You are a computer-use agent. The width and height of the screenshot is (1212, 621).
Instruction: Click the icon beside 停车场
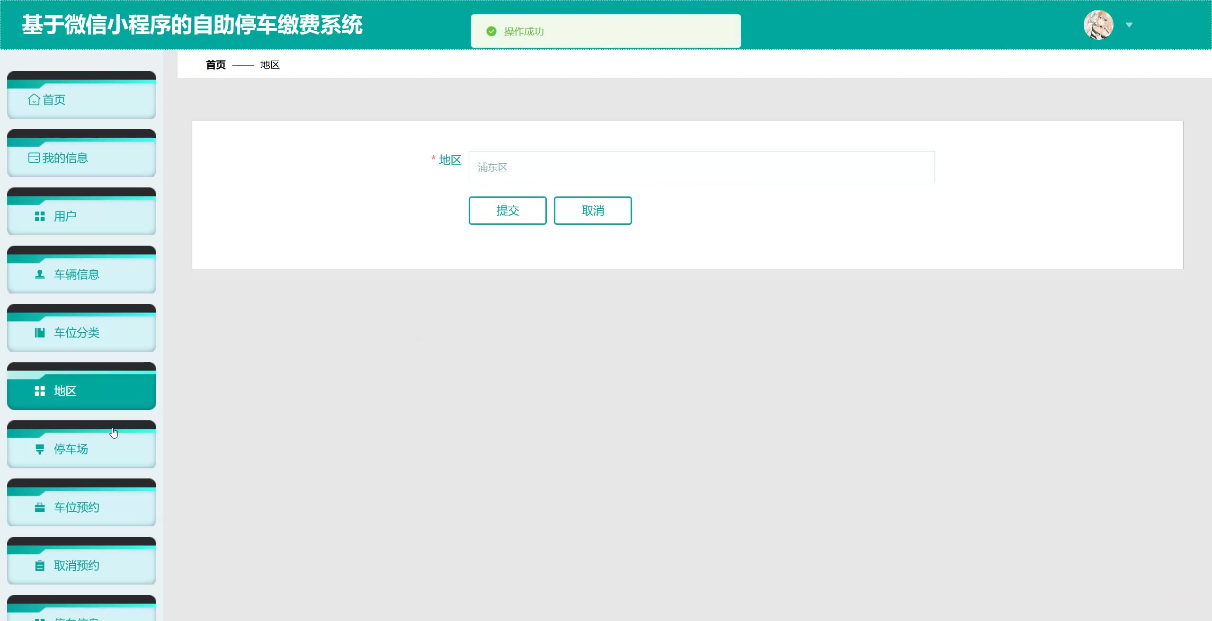pos(40,449)
